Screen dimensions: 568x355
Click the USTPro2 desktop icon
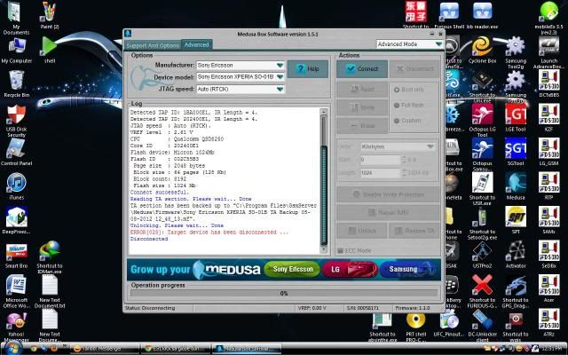pyautogui.click(x=482, y=255)
